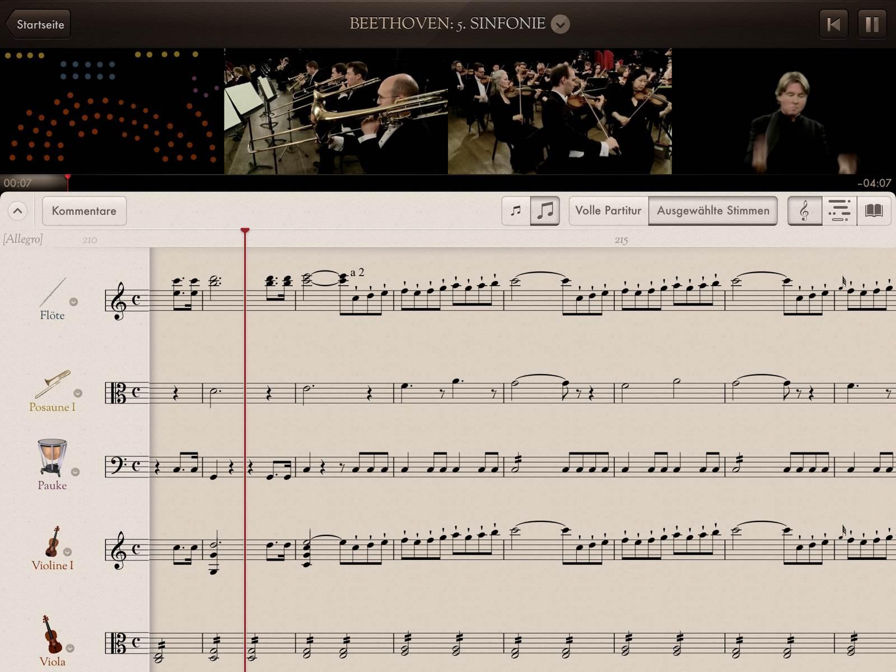Viewport: 896px width, 672px height.
Task: Open the Viola dropdown arrow
Action: pyautogui.click(x=70, y=648)
